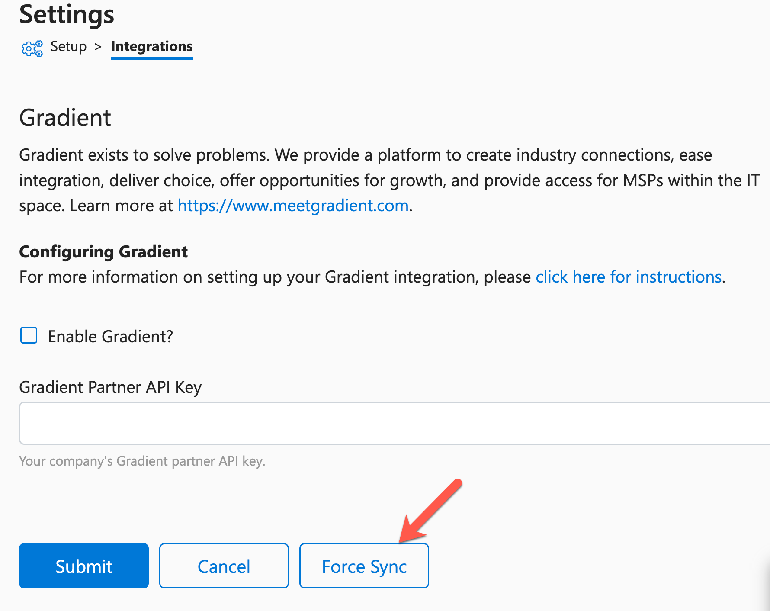Enable the Gradient integration checkbox
The width and height of the screenshot is (770, 611).
(28, 335)
